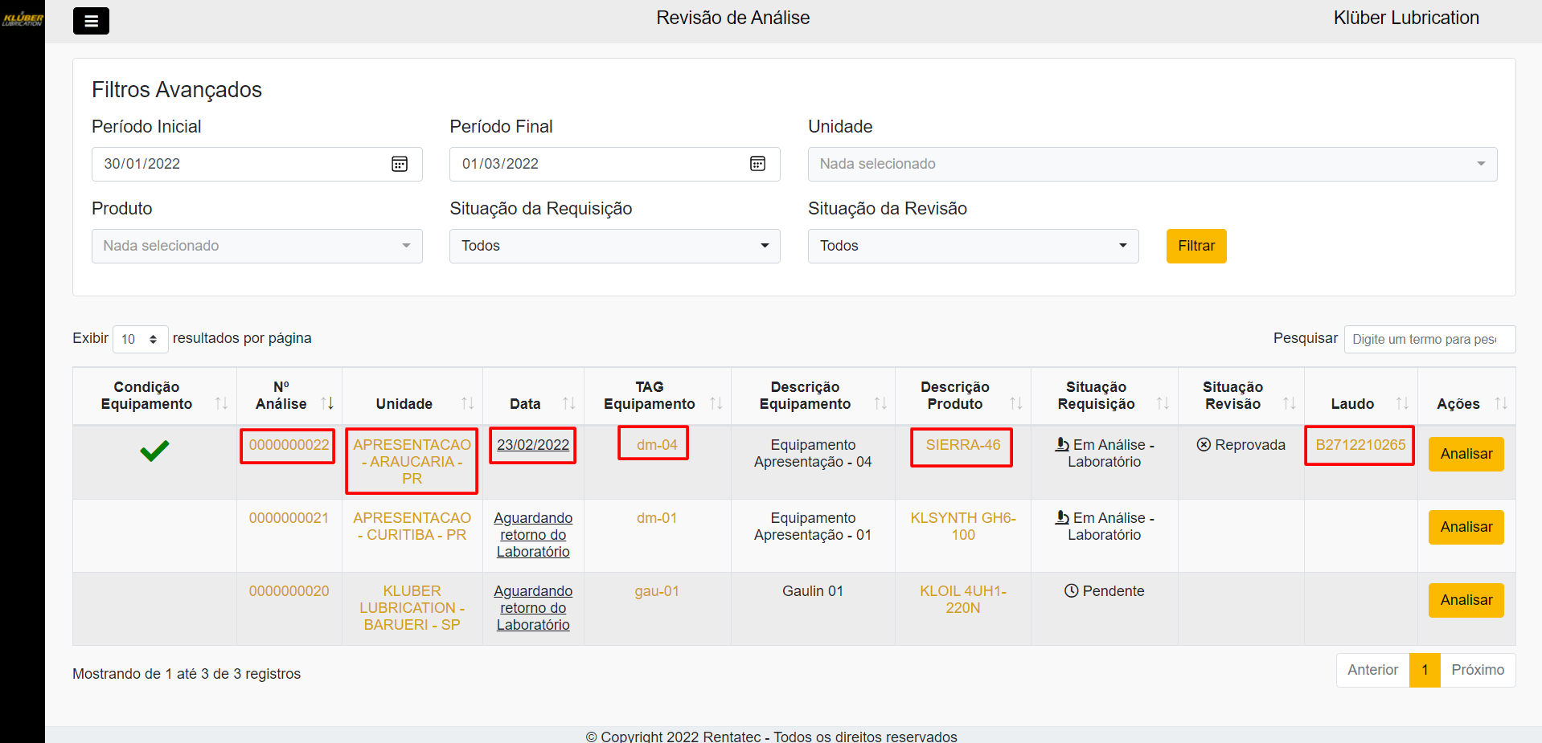1542x743 pixels.
Task: Go to Próximo page
Action: [1477, 670]
